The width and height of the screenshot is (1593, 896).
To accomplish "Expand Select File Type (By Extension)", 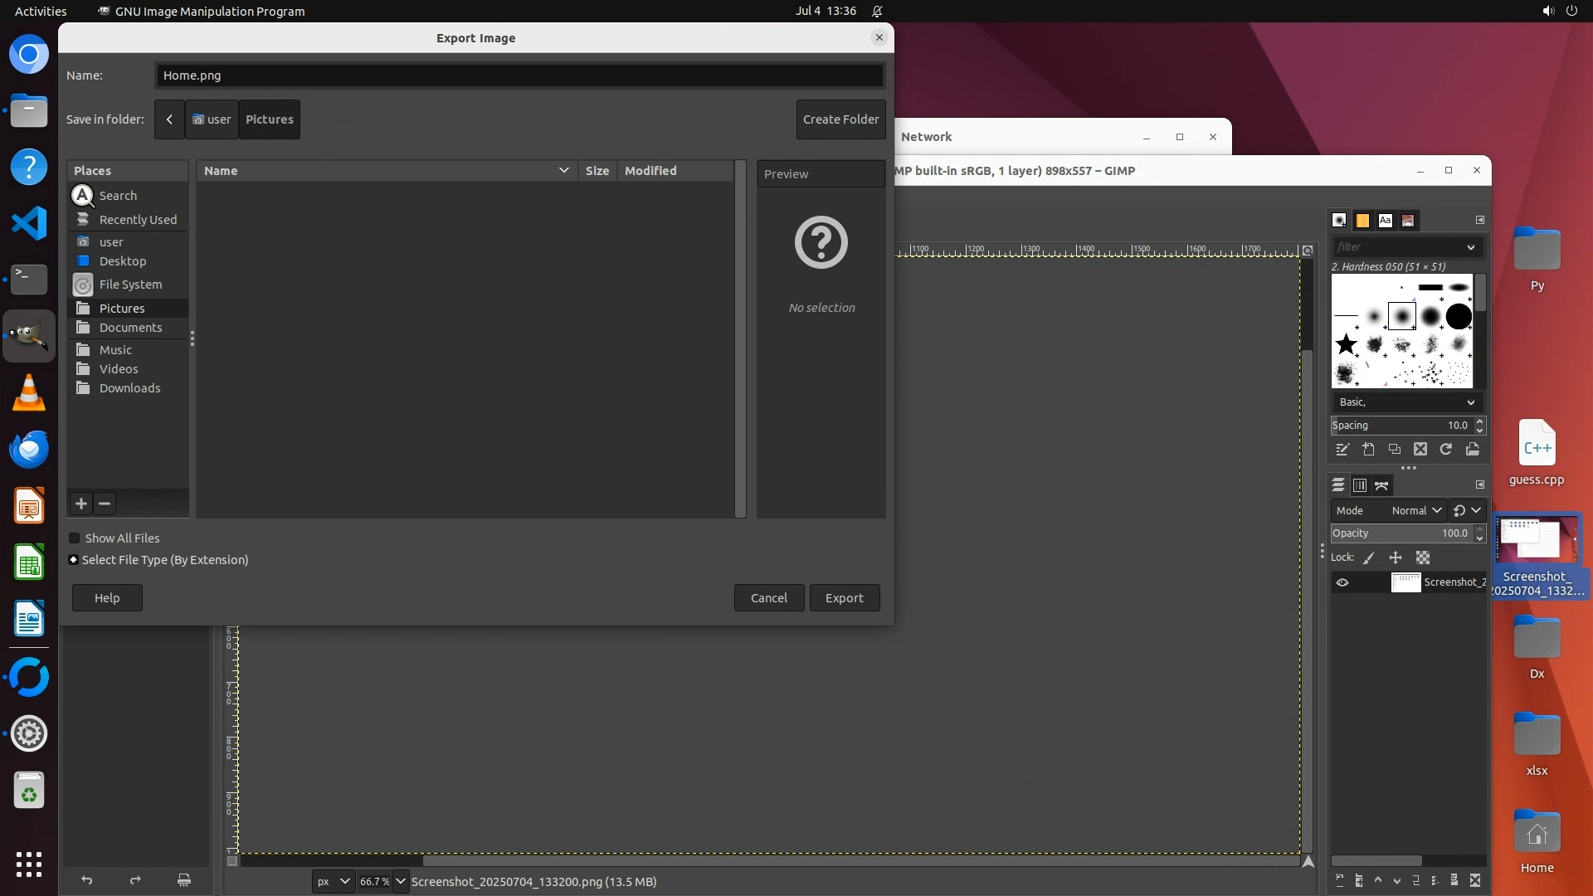I will [74, 560].
